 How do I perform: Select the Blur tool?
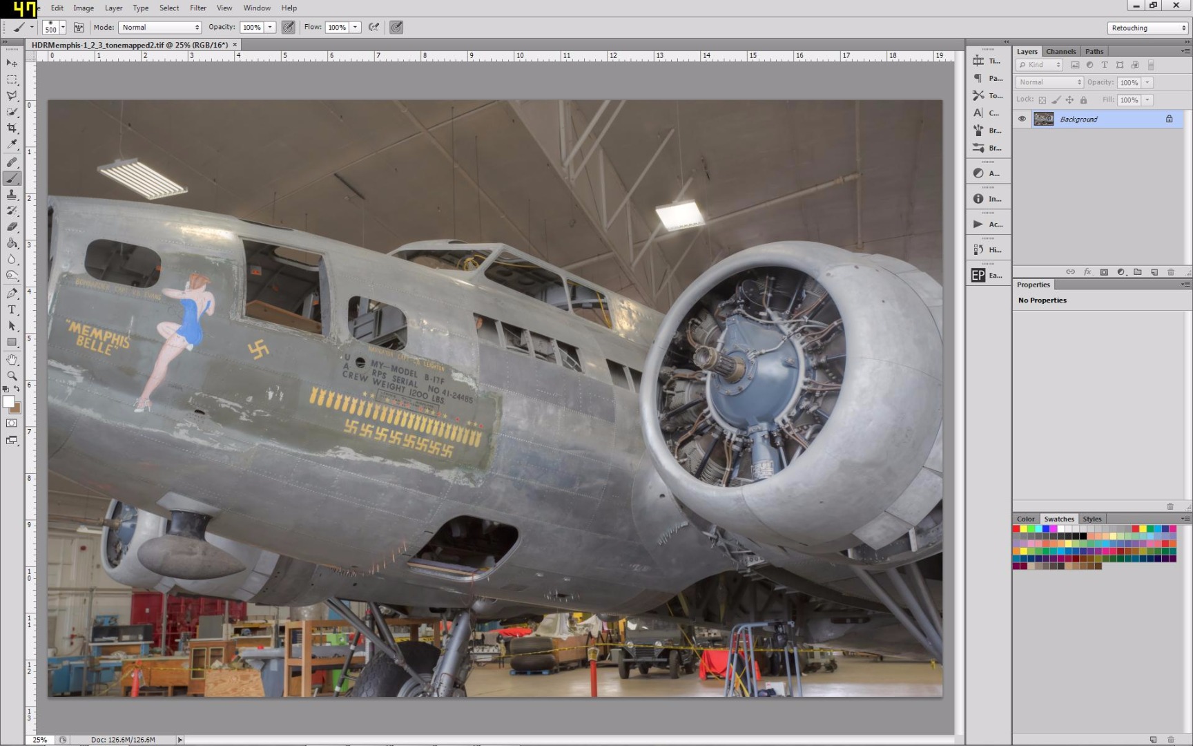coord(12,260)
